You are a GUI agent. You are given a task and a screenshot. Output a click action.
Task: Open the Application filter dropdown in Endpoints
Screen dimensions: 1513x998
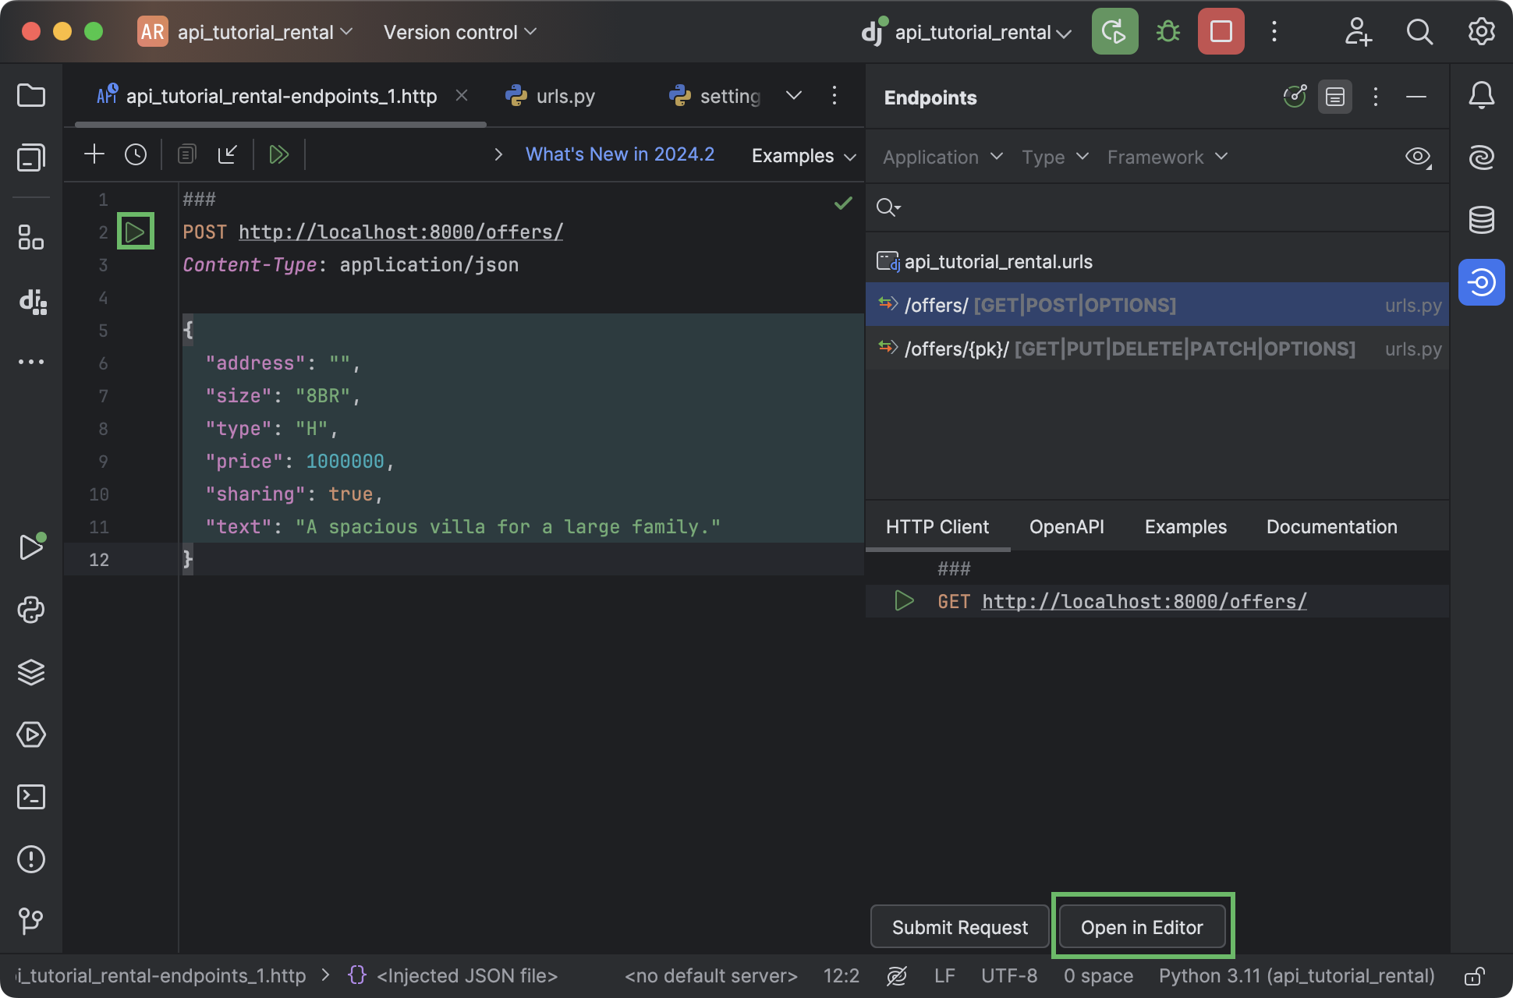tap(941, 157)
